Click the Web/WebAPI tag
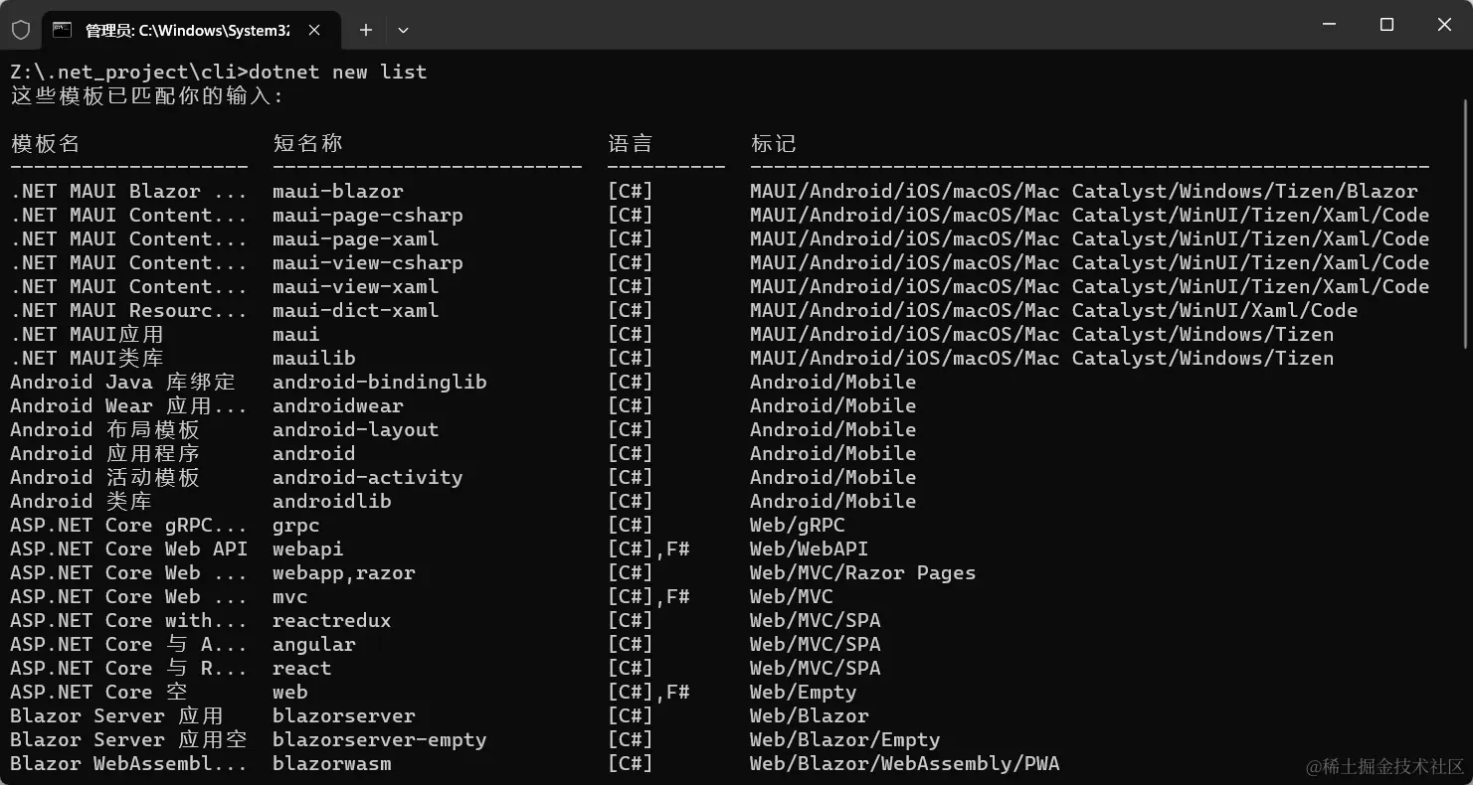Viewport: 1473px width, 785px height. coord(810,549)
